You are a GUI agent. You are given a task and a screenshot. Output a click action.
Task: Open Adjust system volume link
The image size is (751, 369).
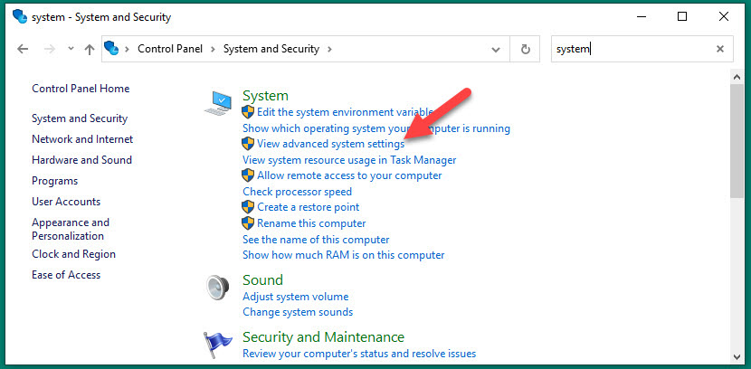pos(296,297)
